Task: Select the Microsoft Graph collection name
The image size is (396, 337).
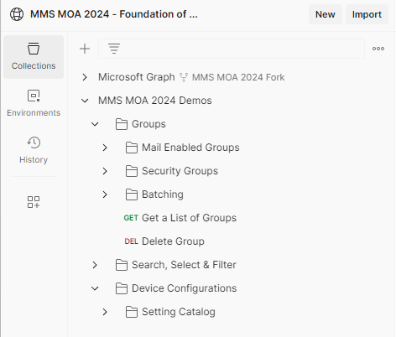Action: coord(137,77)
